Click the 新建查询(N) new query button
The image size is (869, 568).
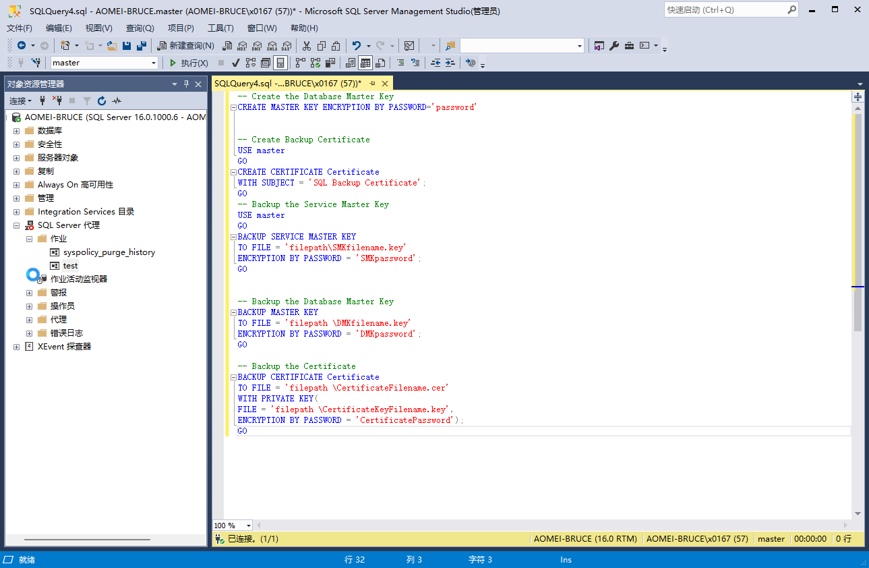coord(185,45)
